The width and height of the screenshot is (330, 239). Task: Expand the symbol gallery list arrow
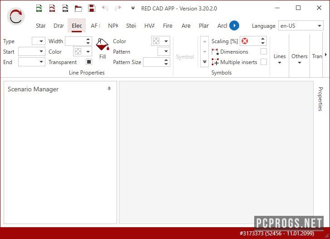click(x=204, y=62)
